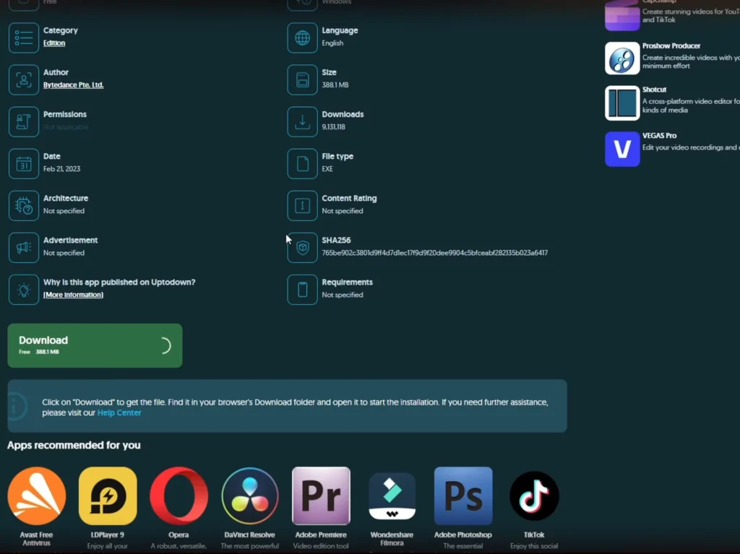
Task: Click the LDPlayer 9 label
Action: (108, 534)
